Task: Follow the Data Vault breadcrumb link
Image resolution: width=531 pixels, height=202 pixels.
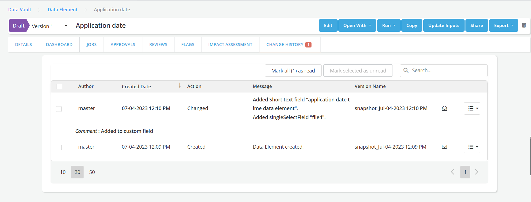Action: 20,10
